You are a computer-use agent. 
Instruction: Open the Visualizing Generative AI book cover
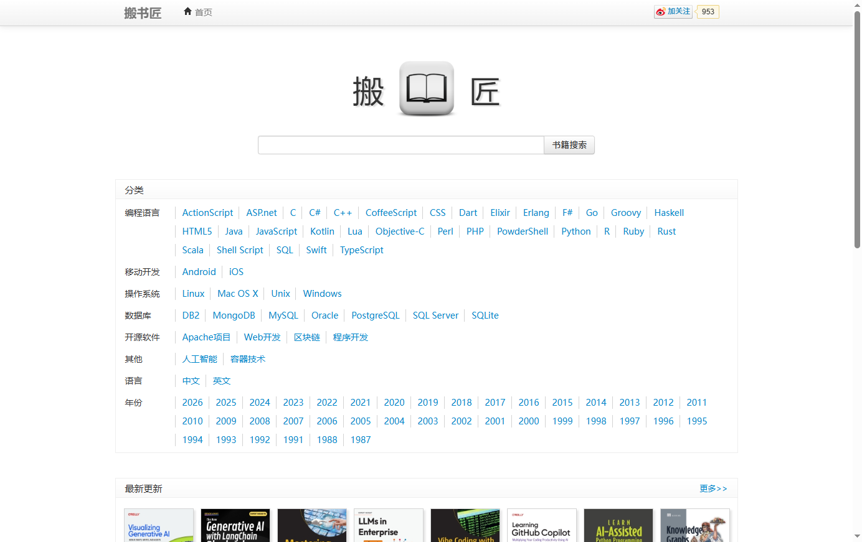point(159,525)
